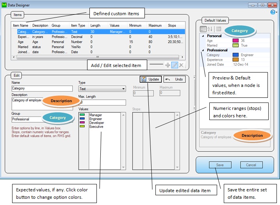Screen dimensions: 280x205
Task: Collapse the Professional group node
Action: 203,50
